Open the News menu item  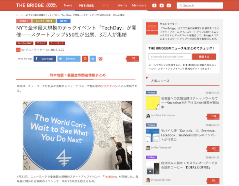click(x=68, y=6)
